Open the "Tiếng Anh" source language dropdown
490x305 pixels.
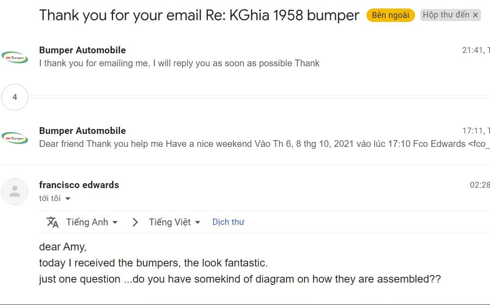92,222
